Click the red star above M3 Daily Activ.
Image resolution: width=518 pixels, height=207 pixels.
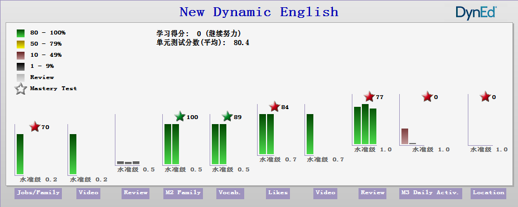[x=427, y=97]
